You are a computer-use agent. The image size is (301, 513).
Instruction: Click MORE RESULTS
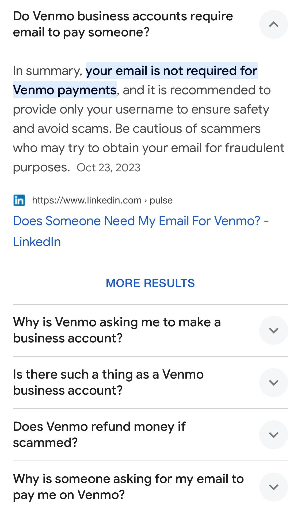click(150, 283)
